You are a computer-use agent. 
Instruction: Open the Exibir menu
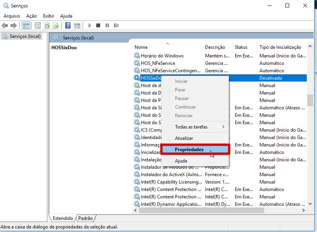click(49, 16)
